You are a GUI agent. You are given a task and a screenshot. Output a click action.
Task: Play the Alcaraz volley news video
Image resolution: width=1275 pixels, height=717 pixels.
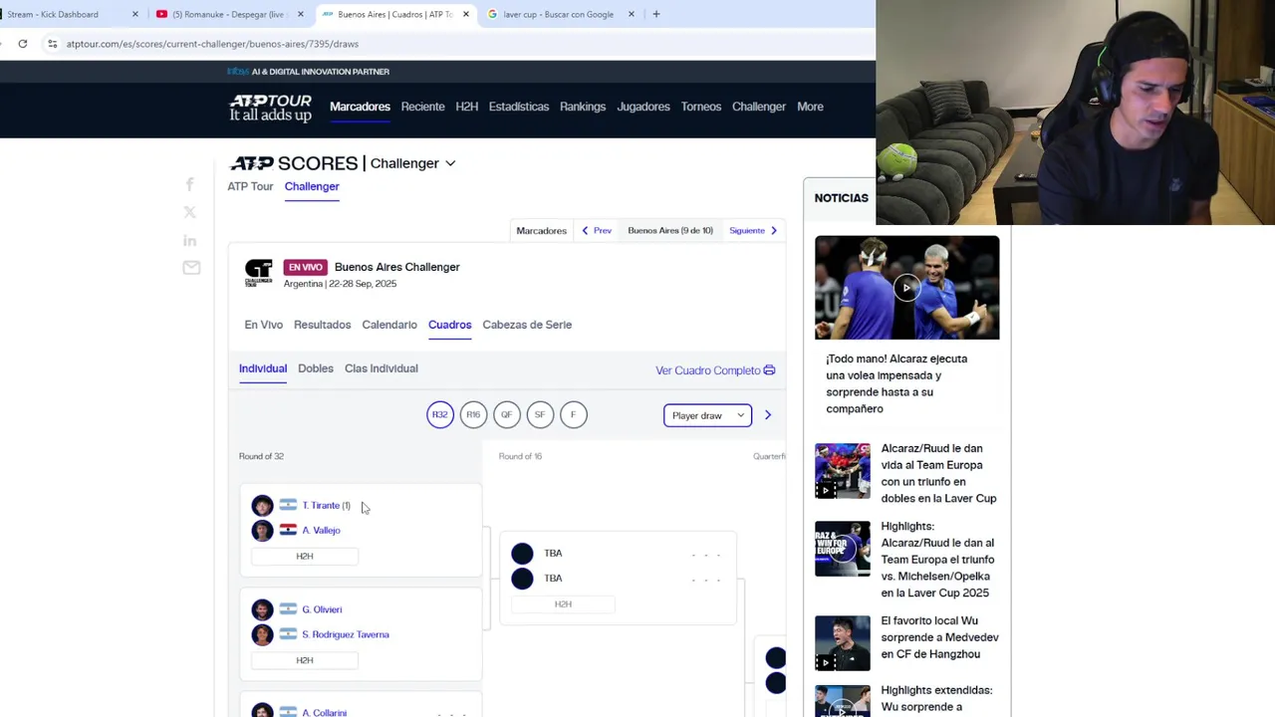coord(906,288)
